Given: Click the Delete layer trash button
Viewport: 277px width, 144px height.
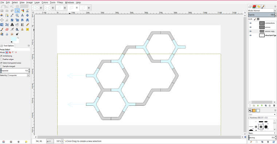Looking at the screenshot, I should [274, 105].
